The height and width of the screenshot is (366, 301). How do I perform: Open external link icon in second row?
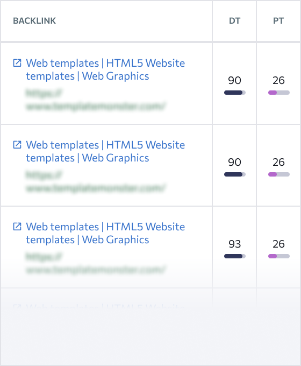[x=17, y=145]
